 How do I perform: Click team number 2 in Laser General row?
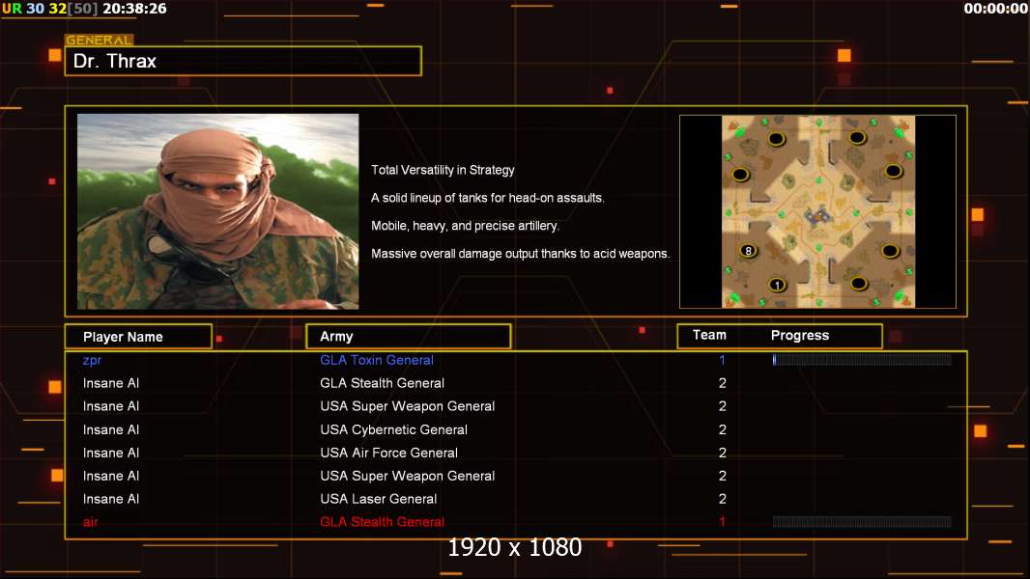coord(722,499)
